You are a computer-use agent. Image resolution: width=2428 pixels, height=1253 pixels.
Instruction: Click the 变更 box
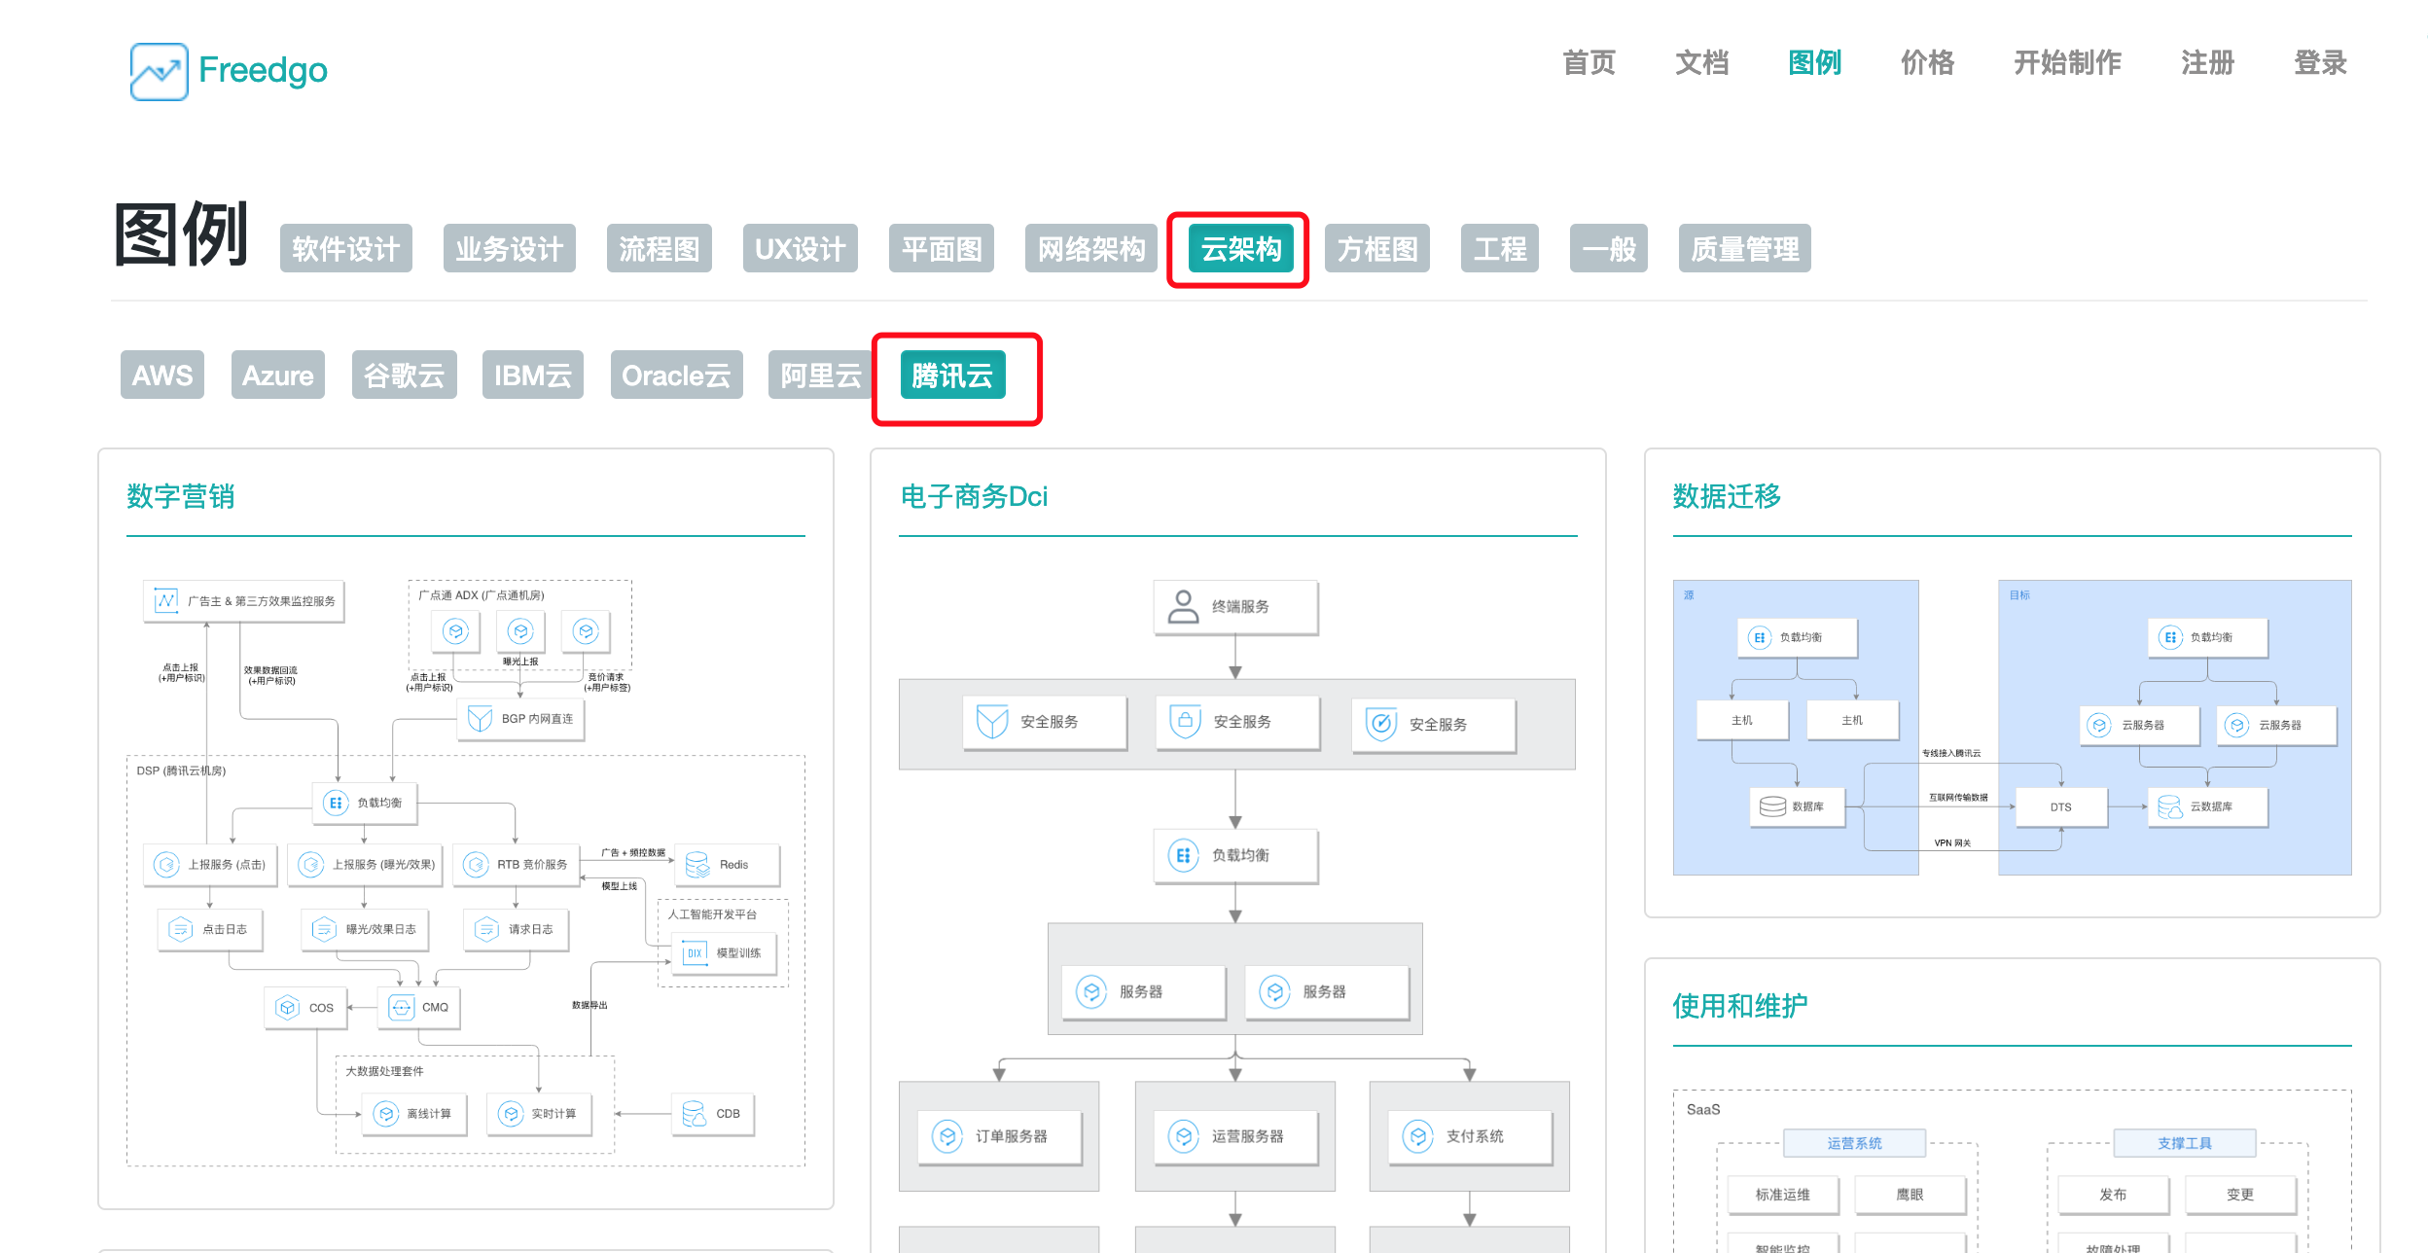click(x=2240, y=1195)
